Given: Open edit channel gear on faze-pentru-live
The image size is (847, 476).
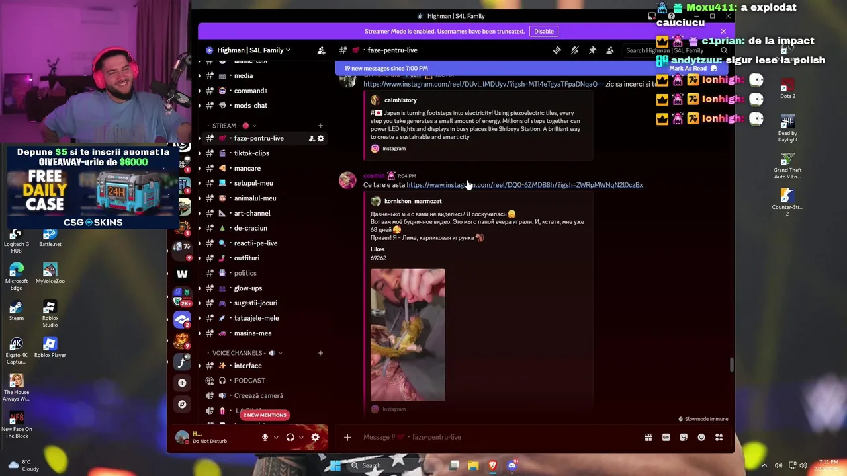Looking at the screenshot, I should [321, 138].
